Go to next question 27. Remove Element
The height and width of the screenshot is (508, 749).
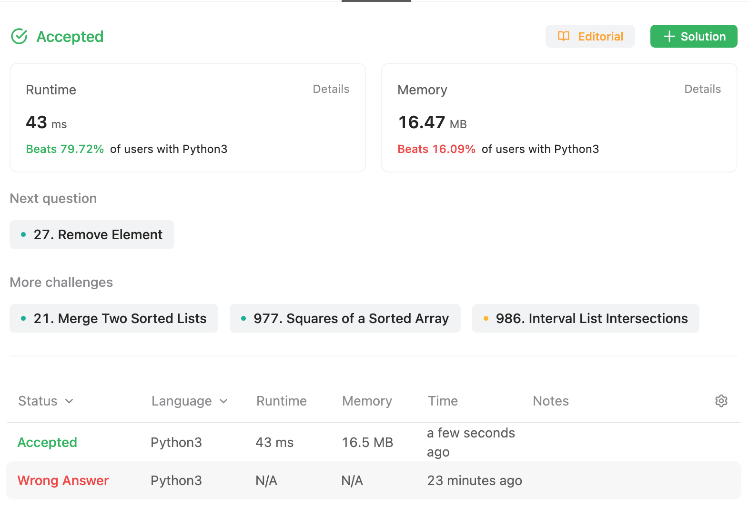(x=92, y=234)
